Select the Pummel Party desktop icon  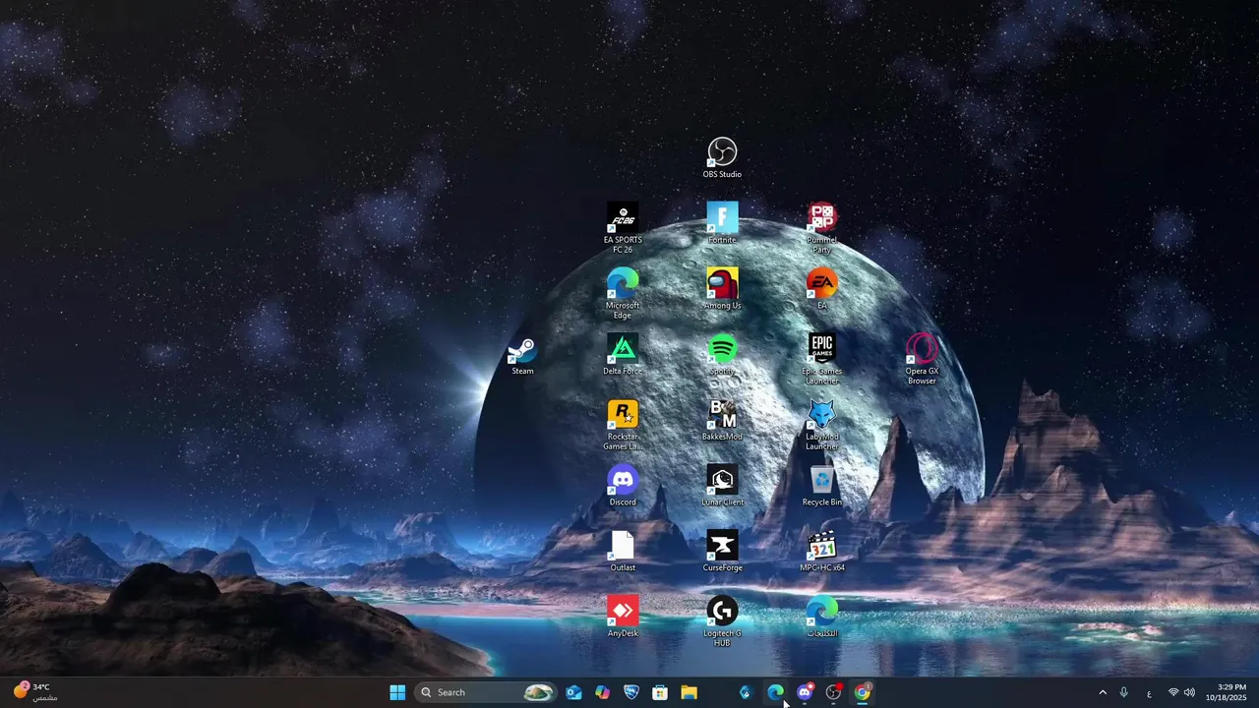(x=821, y=228)
